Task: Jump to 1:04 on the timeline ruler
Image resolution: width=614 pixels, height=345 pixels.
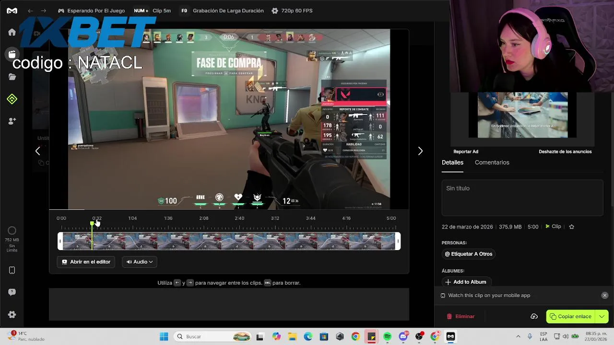Action: point(132,218)
